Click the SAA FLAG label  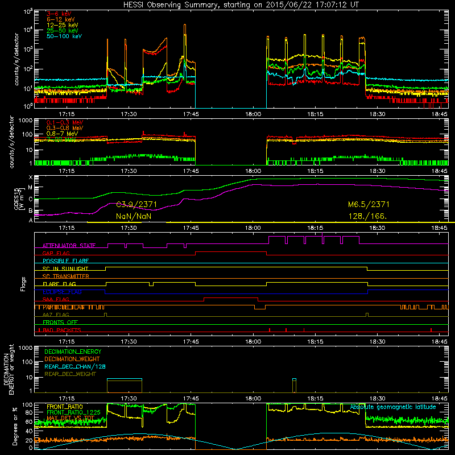pyautogui.click(x=56, y=299)
